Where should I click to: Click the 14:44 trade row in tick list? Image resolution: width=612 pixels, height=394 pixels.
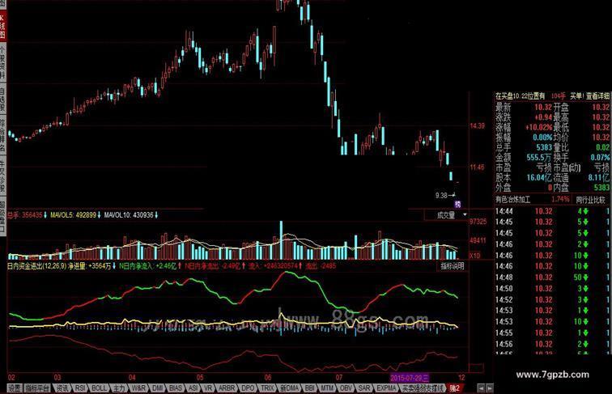[x=551, y=211]
